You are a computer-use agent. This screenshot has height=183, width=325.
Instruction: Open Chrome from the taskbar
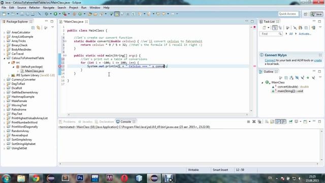click(x=36, y=178)
